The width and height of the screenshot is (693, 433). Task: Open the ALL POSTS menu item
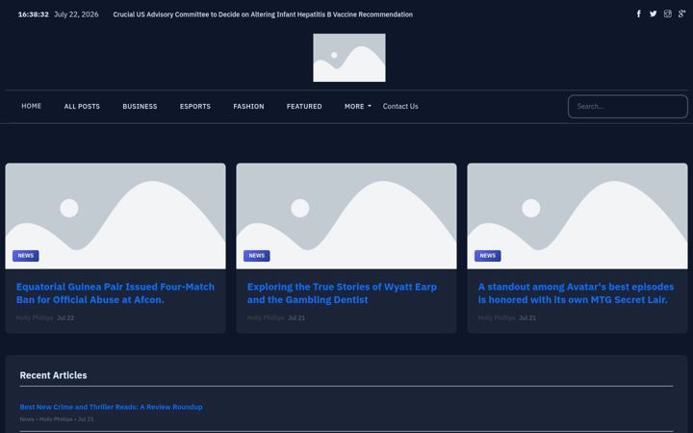pos(82,107)
